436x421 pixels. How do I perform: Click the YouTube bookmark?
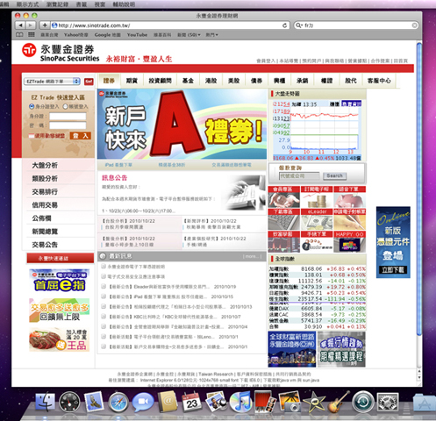[137, 35]
